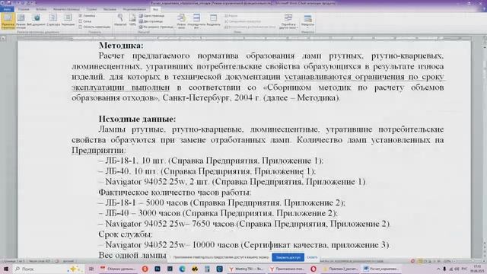The height and width of the screenshot is (274, 487).
Task: Click the vertical scrollbar of the document
Action: (x=485, y=149)
